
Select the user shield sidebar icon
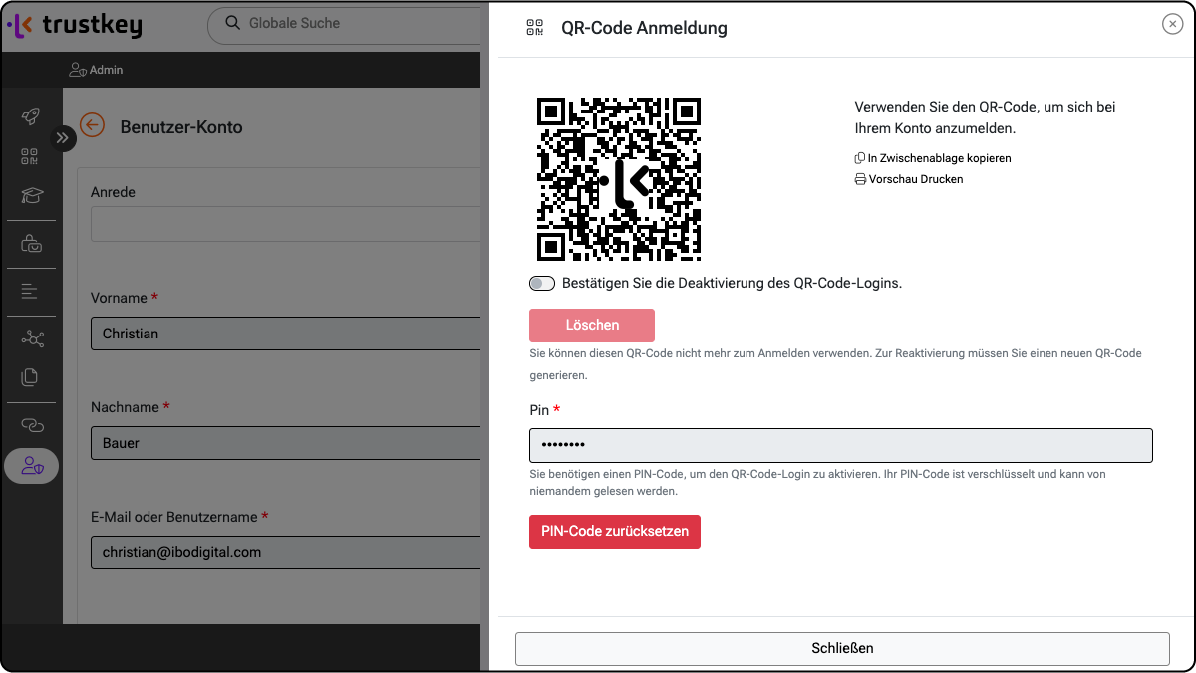pyautogui.click(x=32, y=465)
